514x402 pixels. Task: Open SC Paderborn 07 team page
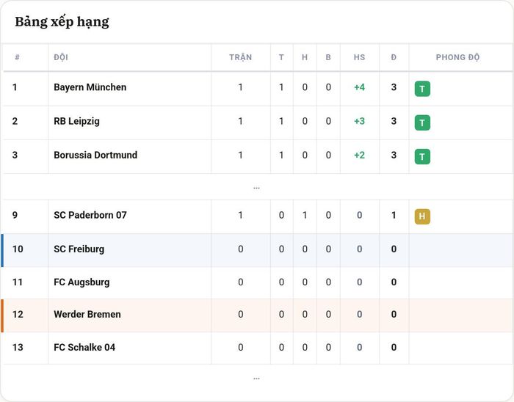90,215
